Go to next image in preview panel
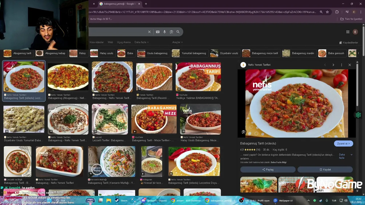 333,65
